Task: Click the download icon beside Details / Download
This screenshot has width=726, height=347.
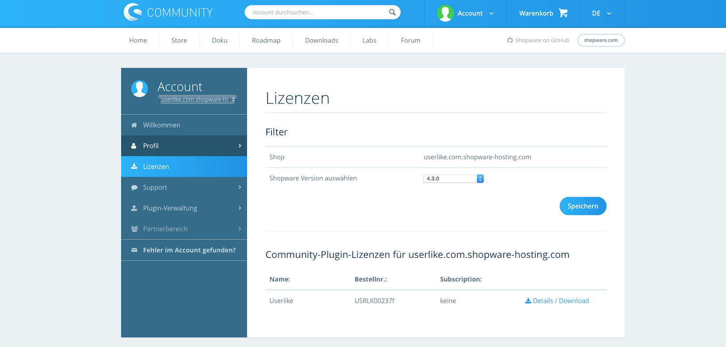Action: coord(528,301)
